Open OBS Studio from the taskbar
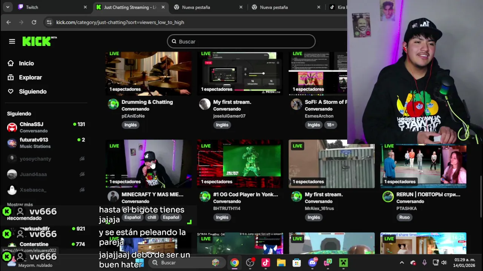This screenshot has height=271, width=483. point(250,263)
